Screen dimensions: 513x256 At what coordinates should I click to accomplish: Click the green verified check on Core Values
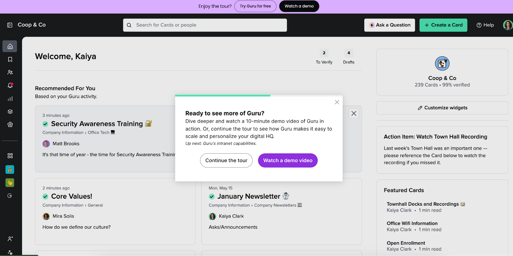[46, 196]
